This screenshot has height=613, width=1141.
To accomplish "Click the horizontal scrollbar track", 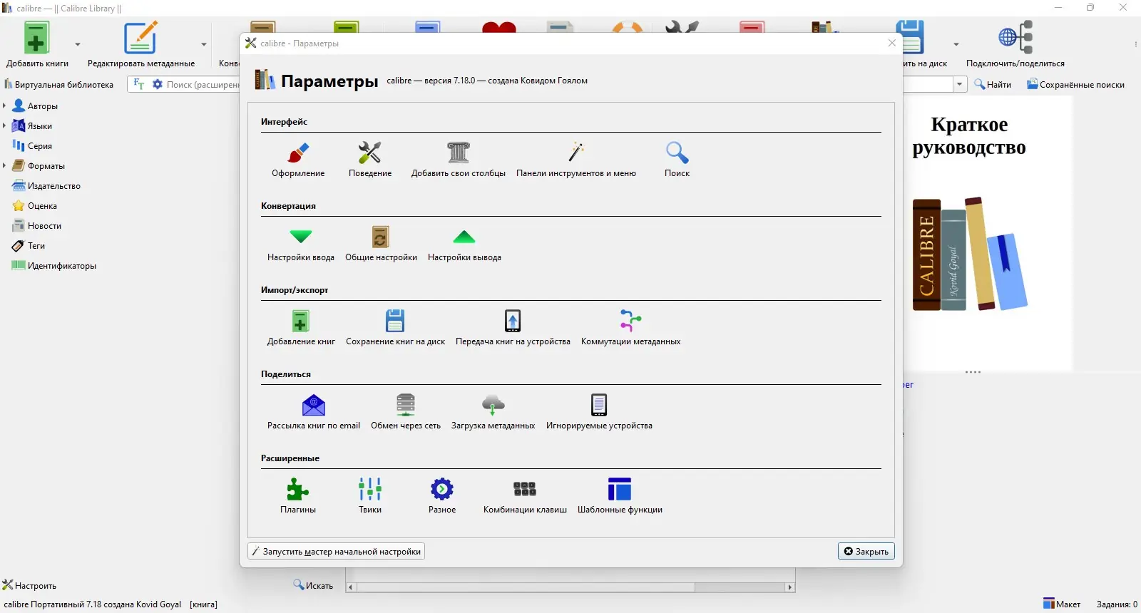I will [570, 587].
